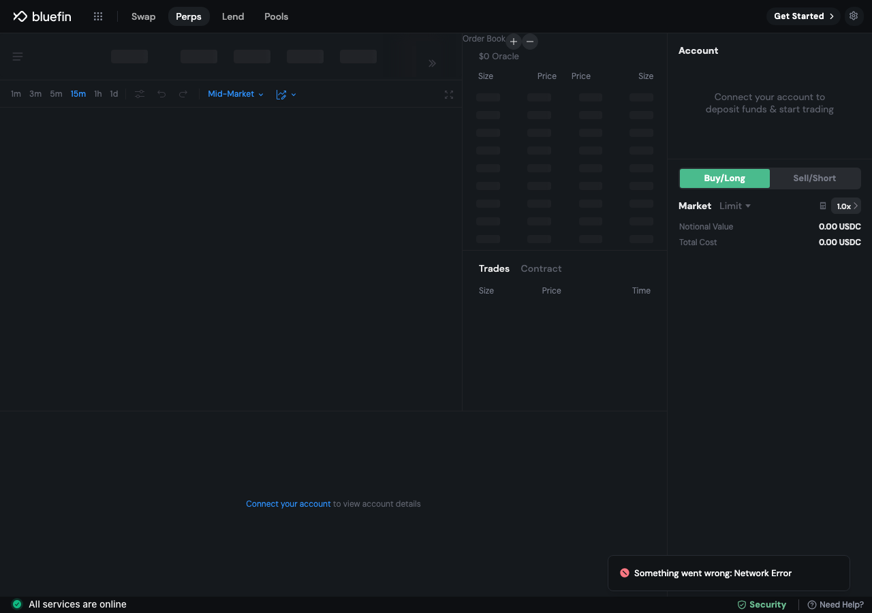Expand the market stats double-chevron arrow
872x613 pixels.
point(432,63)
